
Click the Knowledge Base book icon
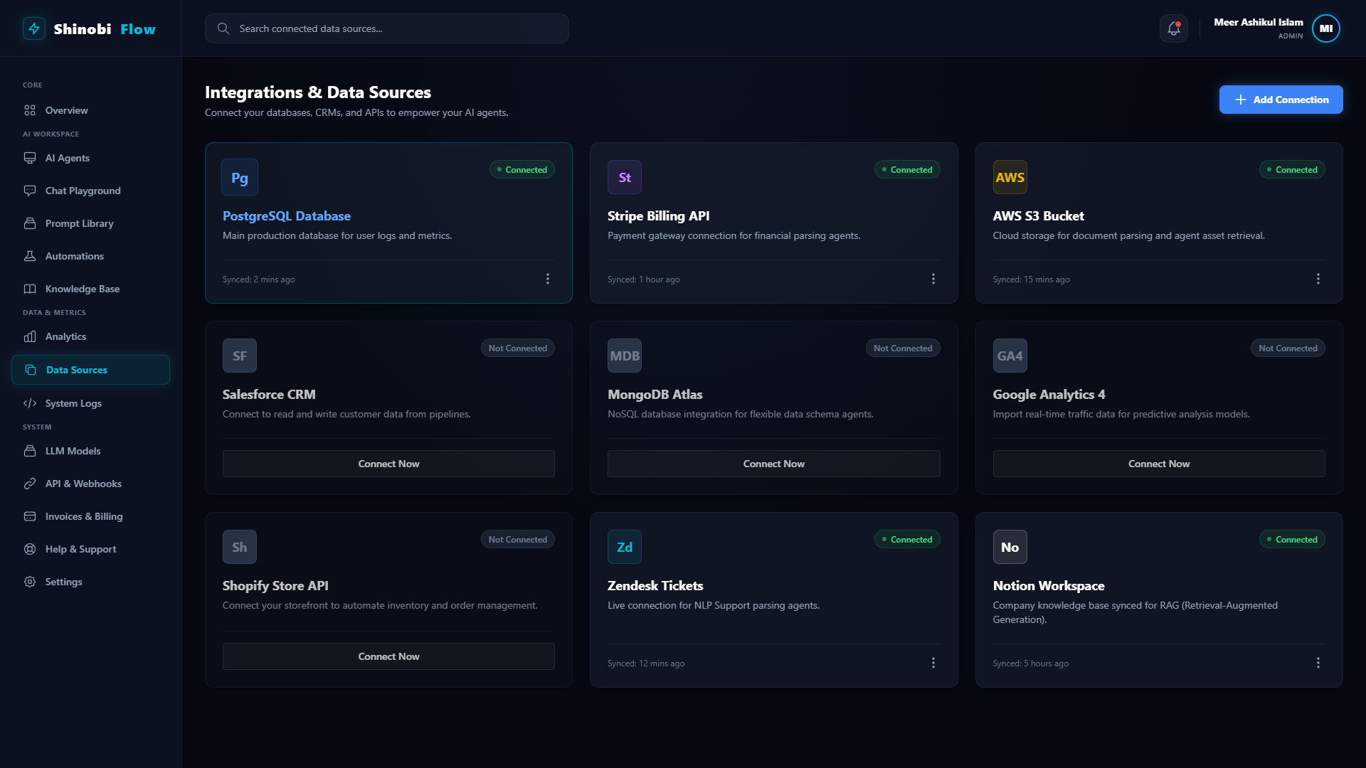click(30, 289)
